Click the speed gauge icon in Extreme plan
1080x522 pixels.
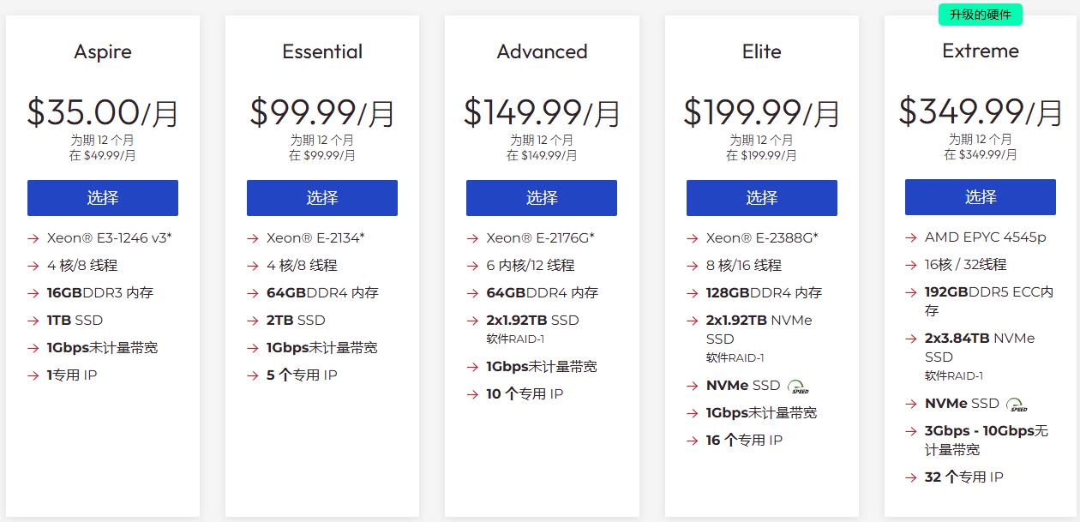pos(1017,405)
